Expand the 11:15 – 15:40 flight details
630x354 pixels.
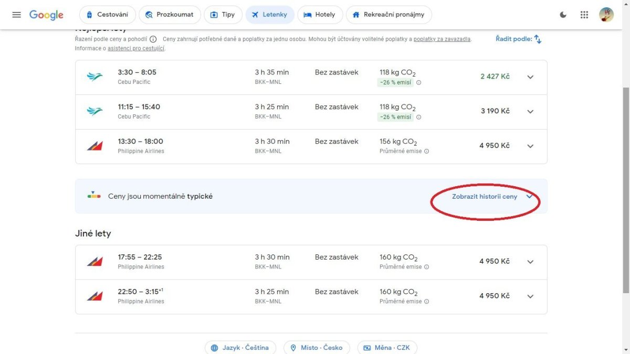click(x=530, y=112)
